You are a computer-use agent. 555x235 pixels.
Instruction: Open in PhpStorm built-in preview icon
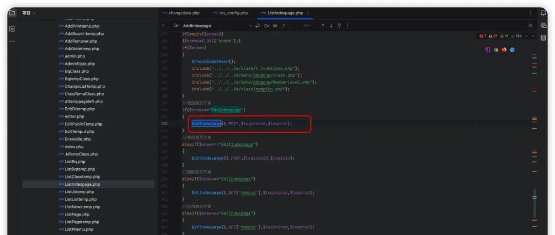click(487, 50)
